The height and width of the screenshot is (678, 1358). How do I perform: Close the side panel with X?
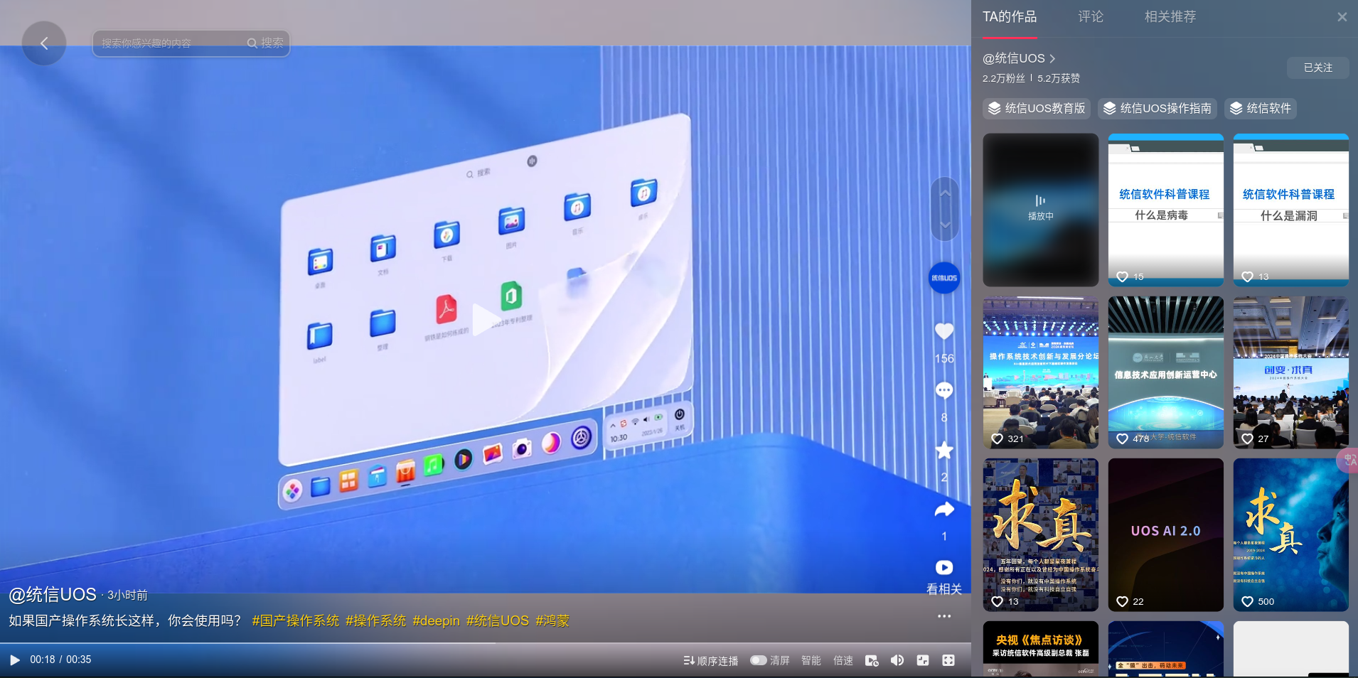(x=1342, y=16)
